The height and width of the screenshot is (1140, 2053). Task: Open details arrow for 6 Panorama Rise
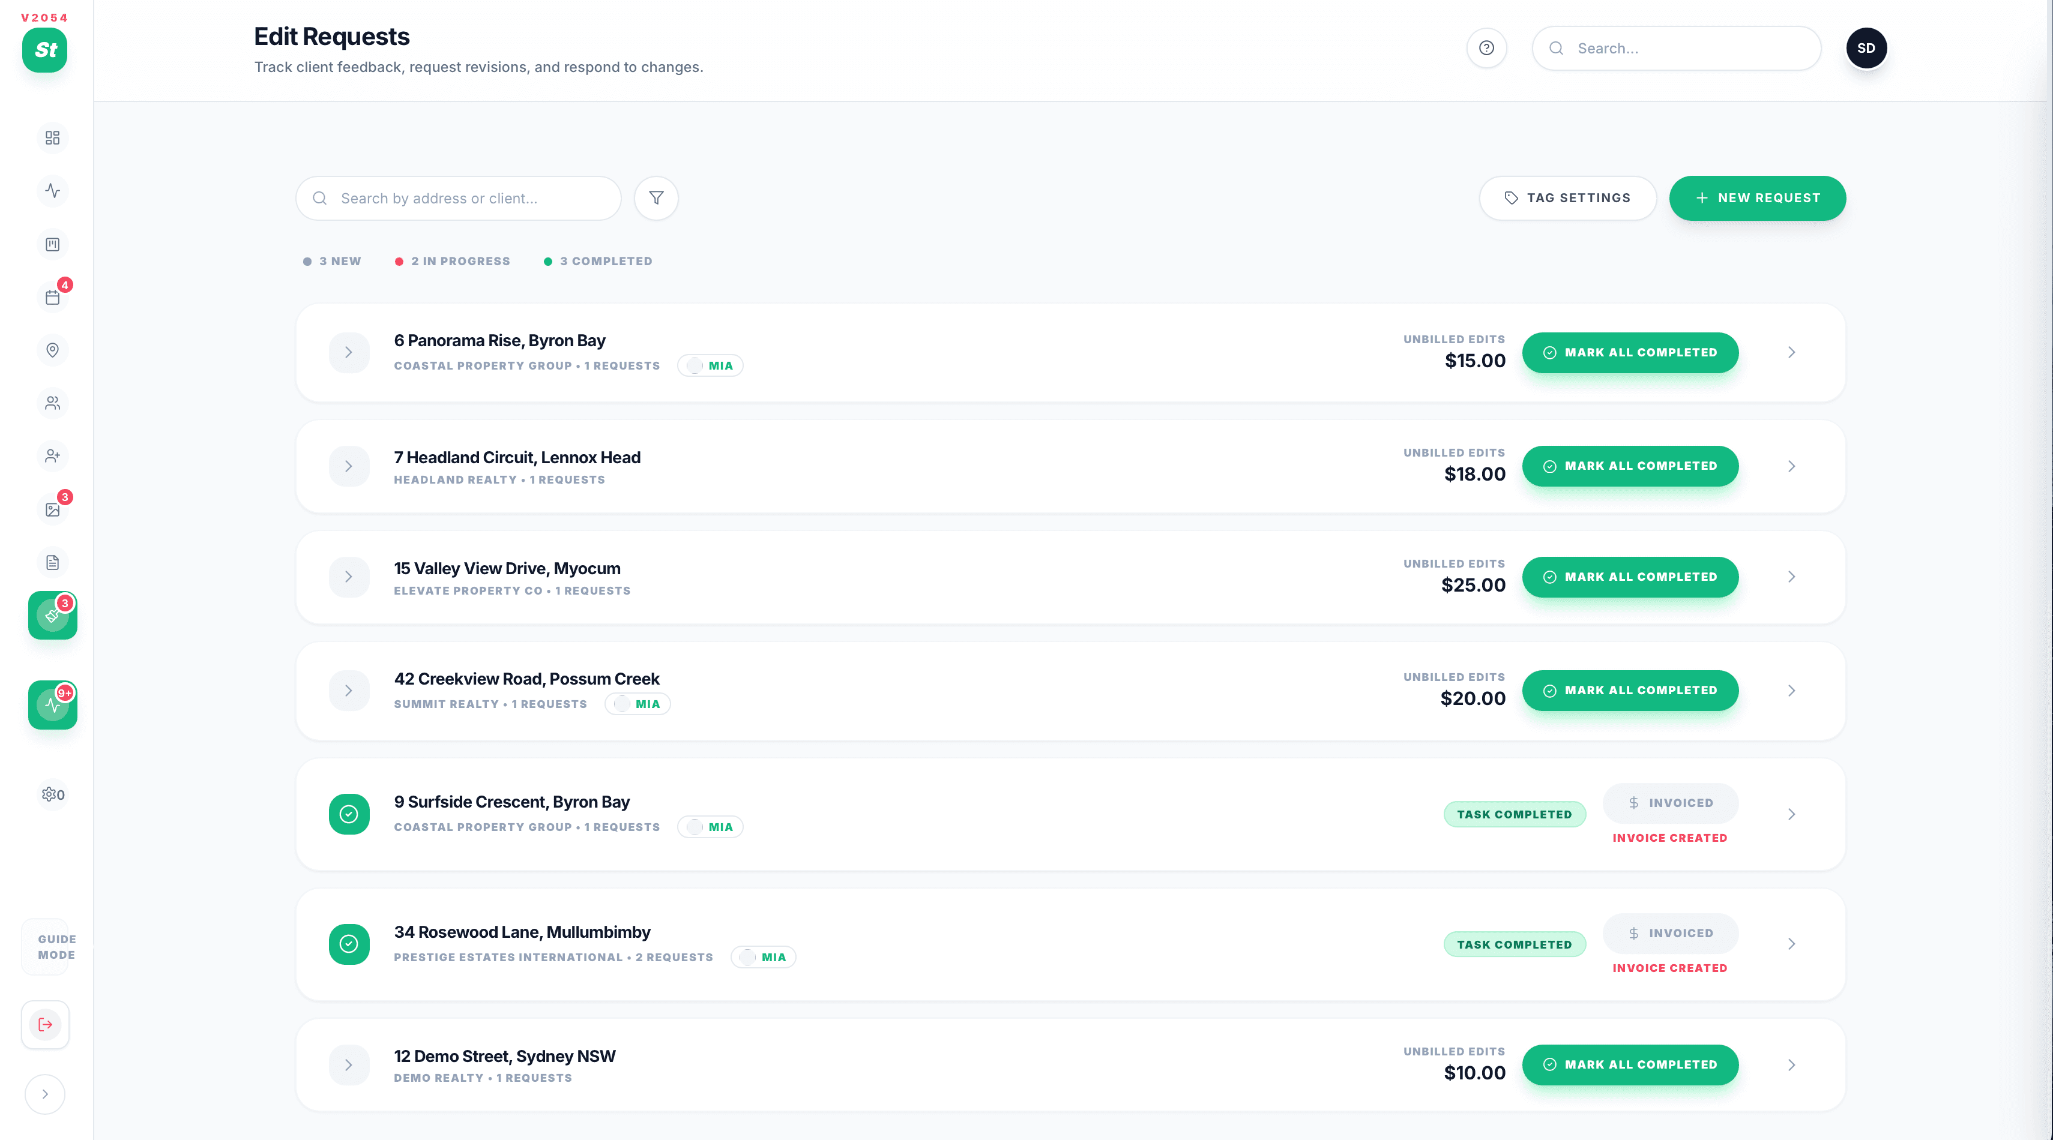click(1792, 352)
